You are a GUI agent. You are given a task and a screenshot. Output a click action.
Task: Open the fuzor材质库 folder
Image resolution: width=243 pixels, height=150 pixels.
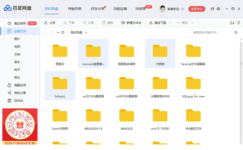coord(60,118)
